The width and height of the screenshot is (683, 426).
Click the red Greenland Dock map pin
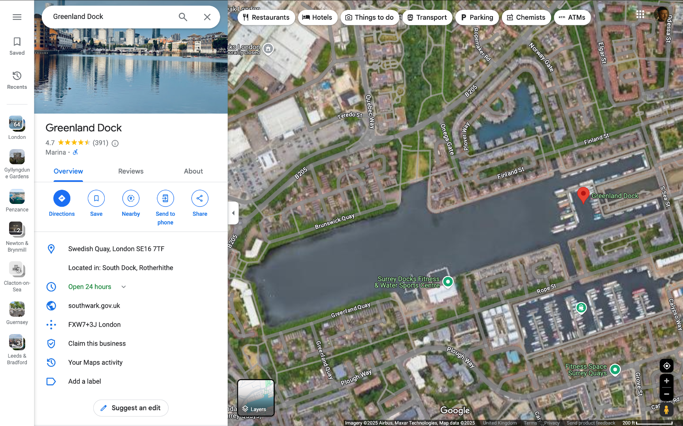click(583, 195)
